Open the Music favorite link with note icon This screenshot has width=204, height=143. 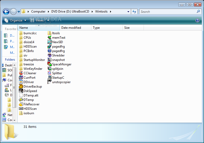click(9, 47)
